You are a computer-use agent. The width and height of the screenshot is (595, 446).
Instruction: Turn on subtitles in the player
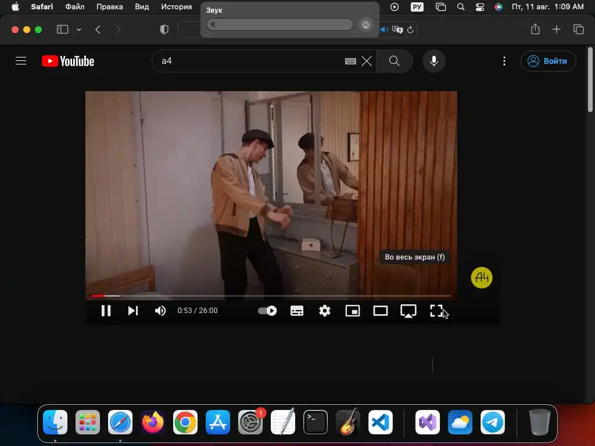[x=297, y=311]
